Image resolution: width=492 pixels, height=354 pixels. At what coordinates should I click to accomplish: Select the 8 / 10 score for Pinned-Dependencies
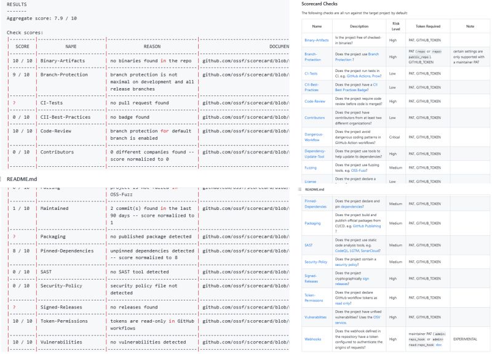(21, 251)
